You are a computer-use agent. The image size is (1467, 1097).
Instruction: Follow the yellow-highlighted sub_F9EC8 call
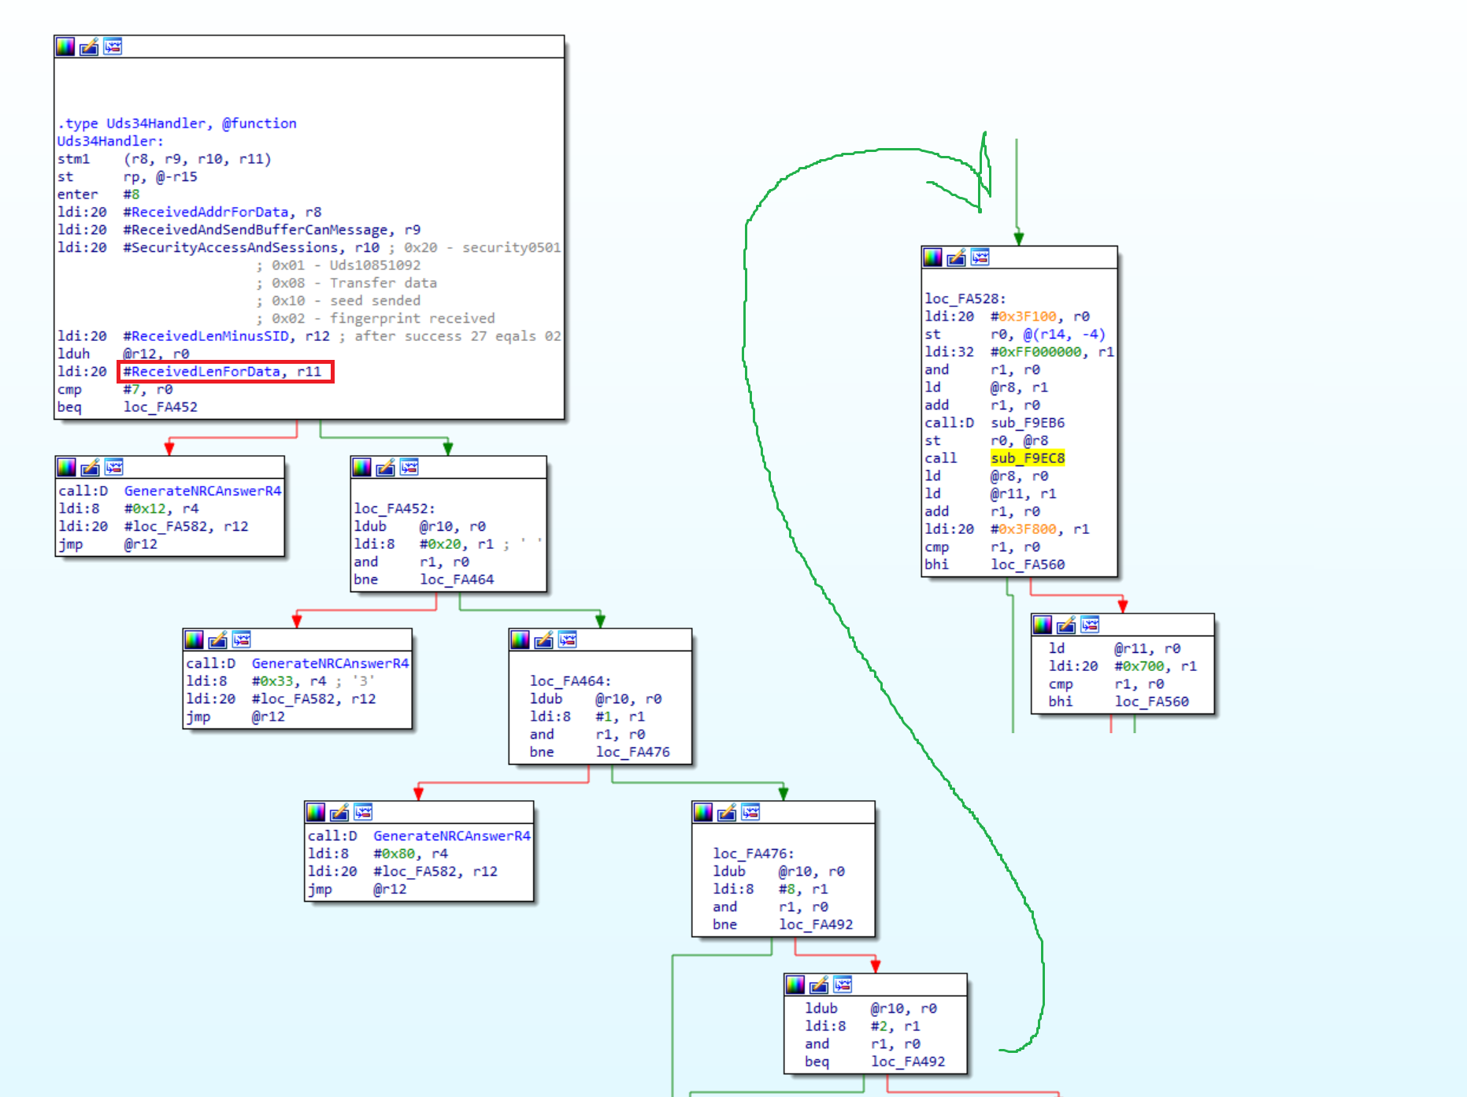(x=1028, y=458)
